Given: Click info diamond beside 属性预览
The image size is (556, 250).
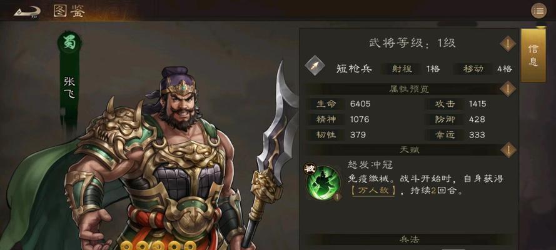Looking at the screenshot, I should 507,89.
